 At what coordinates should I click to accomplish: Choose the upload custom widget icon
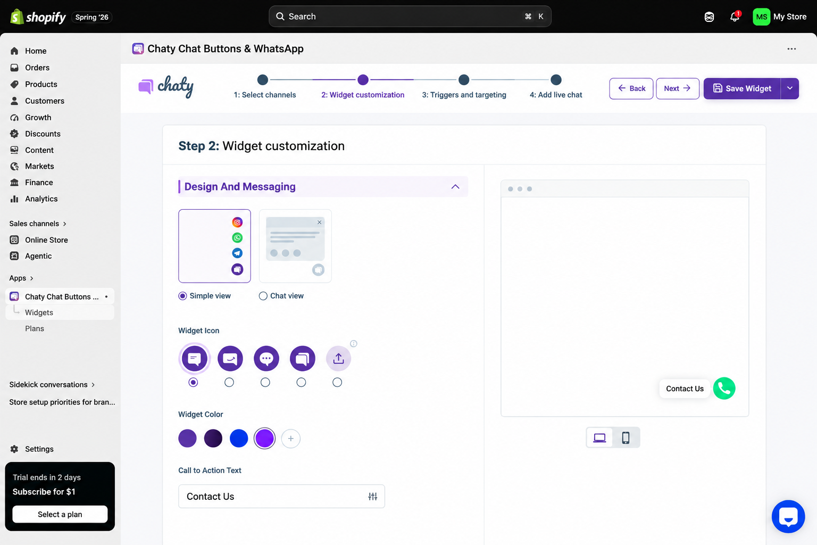338,359
